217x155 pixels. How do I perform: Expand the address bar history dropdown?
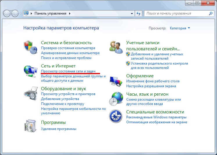[x=132, y=14]
